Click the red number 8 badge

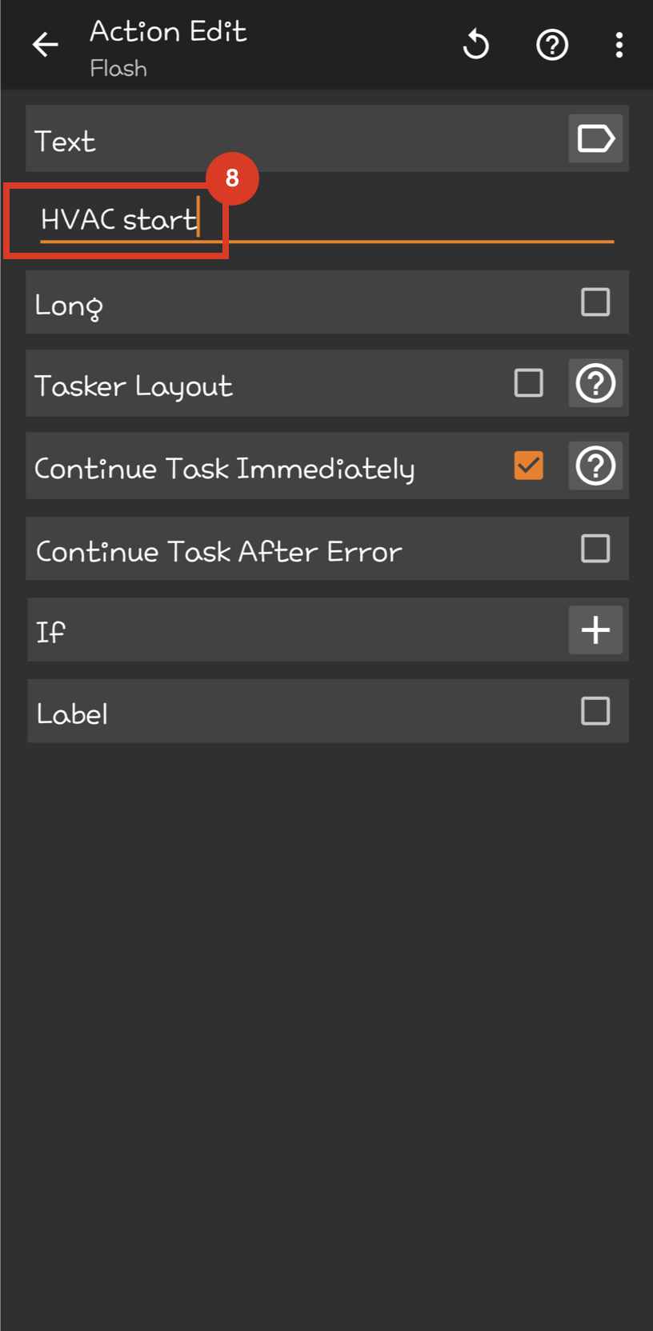coord(232,178)
